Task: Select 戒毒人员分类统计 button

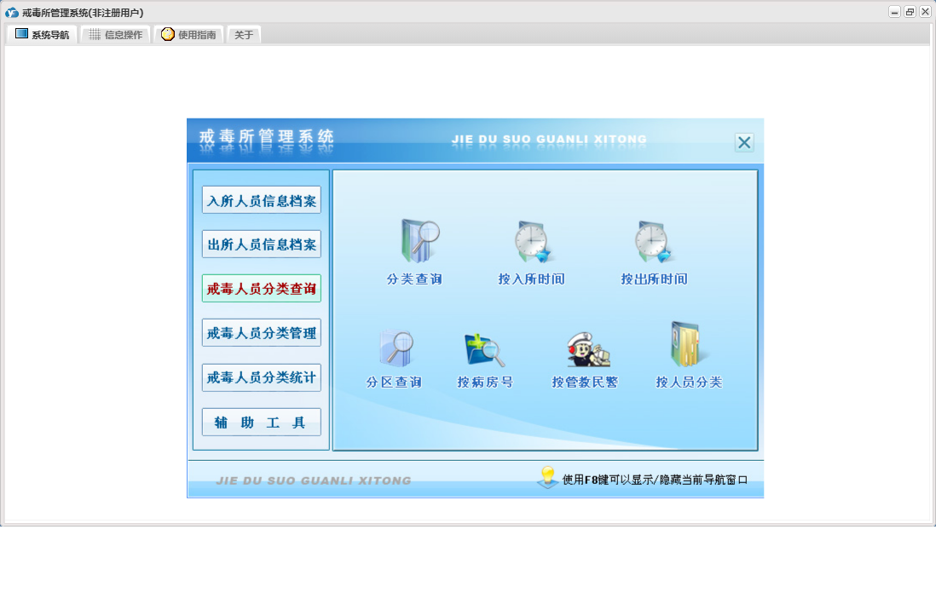Action: (x=262, y=377)
